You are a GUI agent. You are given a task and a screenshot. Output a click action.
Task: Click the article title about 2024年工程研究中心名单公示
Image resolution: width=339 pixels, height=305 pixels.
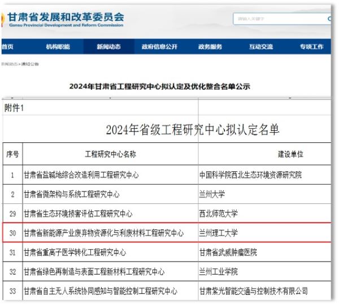click(x=159, y=86)
